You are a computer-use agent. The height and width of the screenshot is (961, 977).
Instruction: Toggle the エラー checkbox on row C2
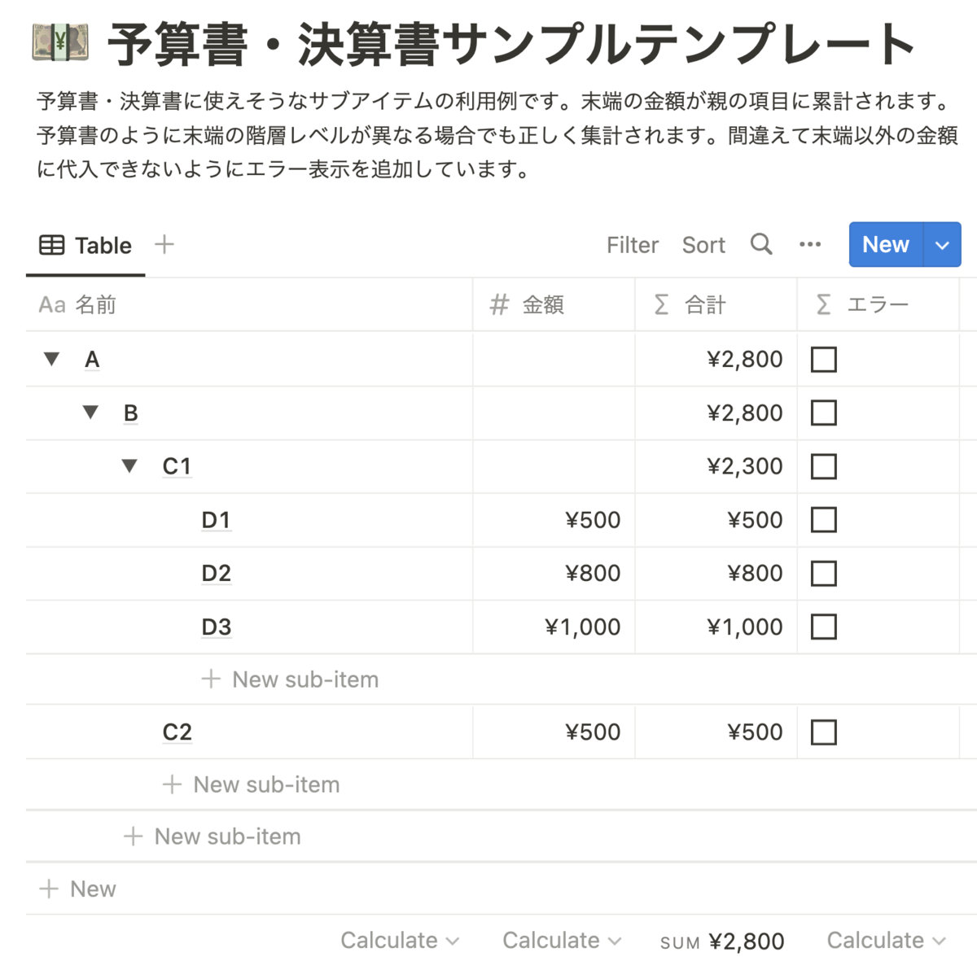(823, 732)
